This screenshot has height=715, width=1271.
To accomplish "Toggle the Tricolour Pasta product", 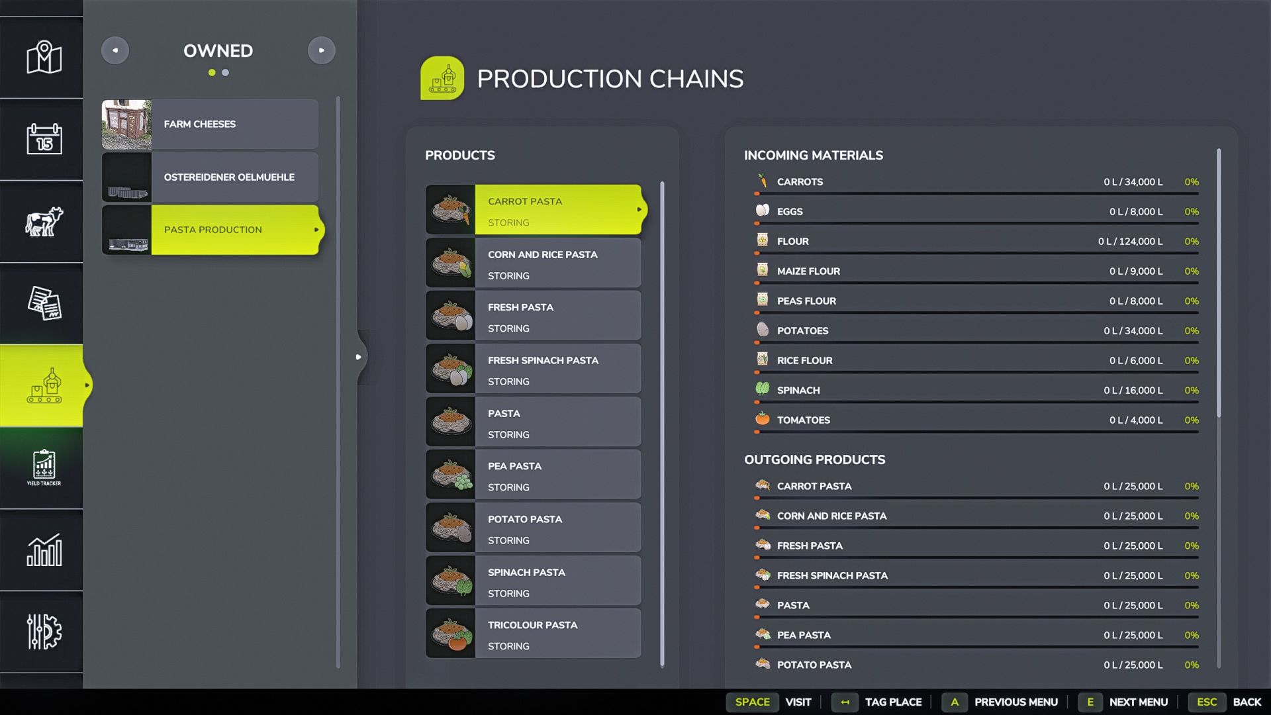I will tap(534, 634).
